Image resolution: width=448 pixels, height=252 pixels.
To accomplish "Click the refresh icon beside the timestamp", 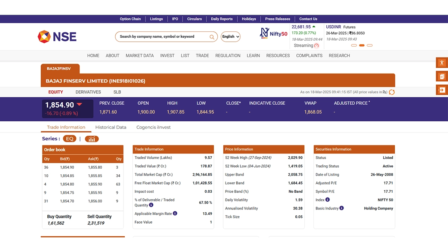I will coord(392,92).
